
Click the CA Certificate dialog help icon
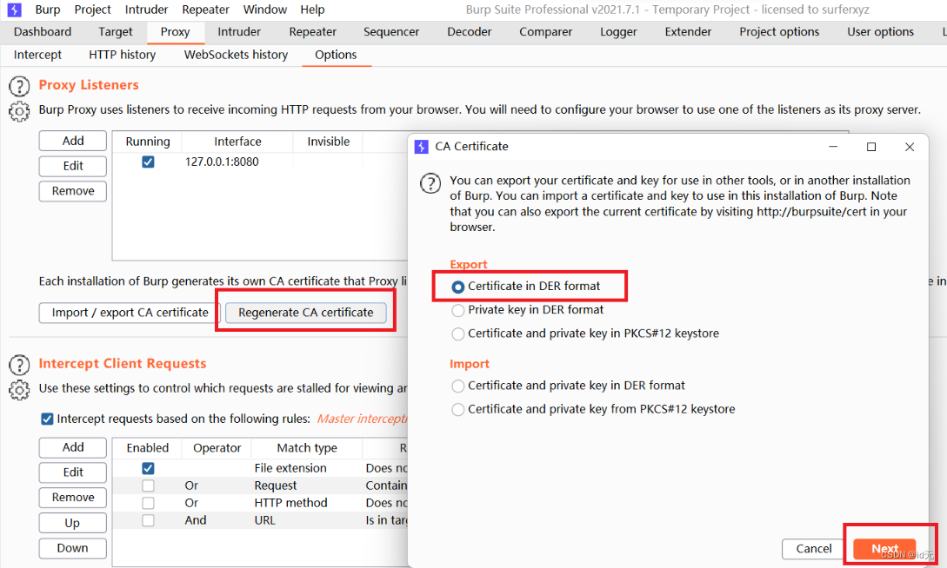[430, 182]
